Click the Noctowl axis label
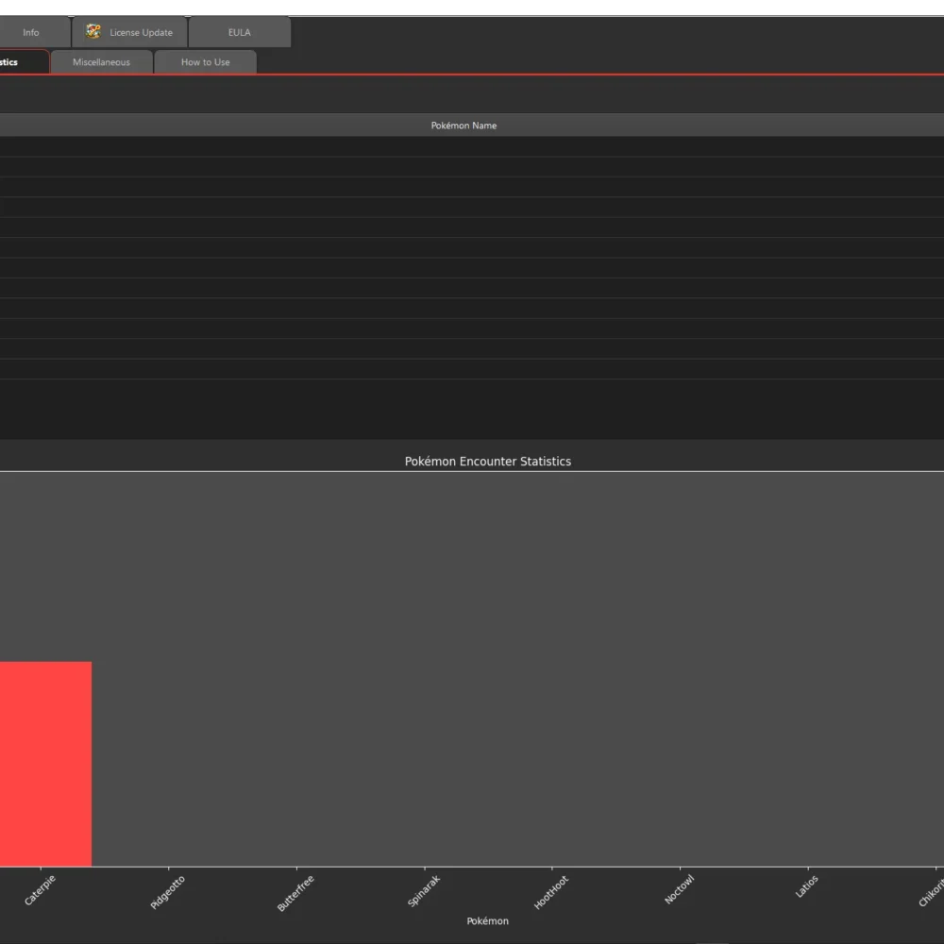 coord(680,889)
